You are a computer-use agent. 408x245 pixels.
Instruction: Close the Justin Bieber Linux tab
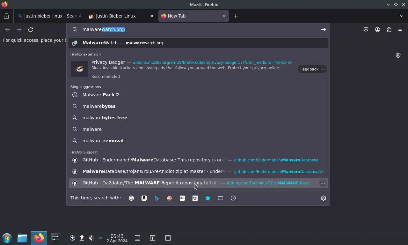tap(152, 16)
